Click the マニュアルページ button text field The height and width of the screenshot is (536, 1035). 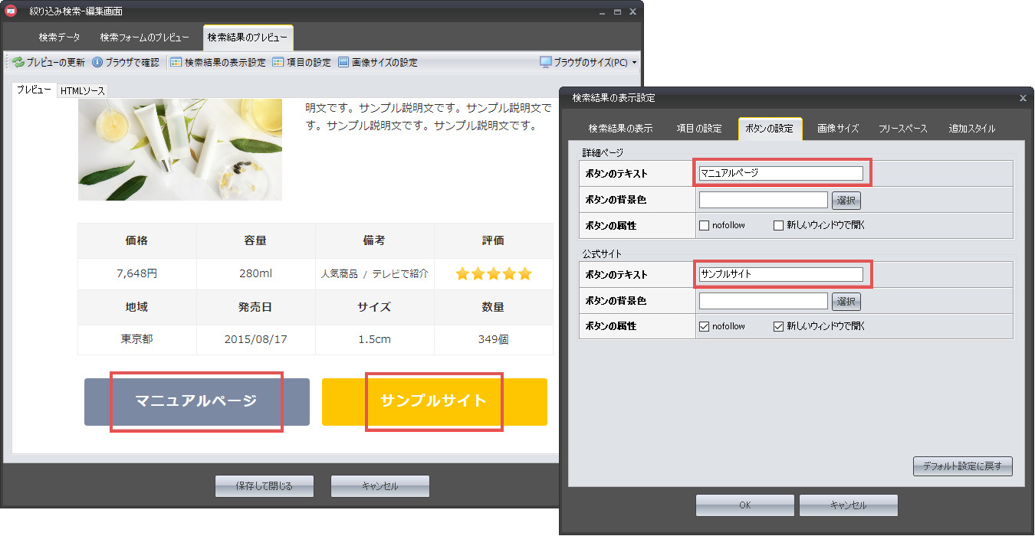point(780,174)
